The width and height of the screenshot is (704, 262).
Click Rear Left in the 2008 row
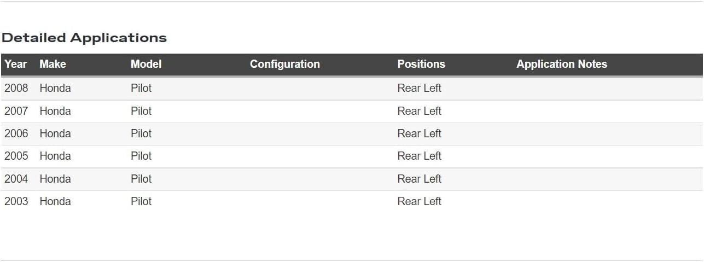coord(419,88)
